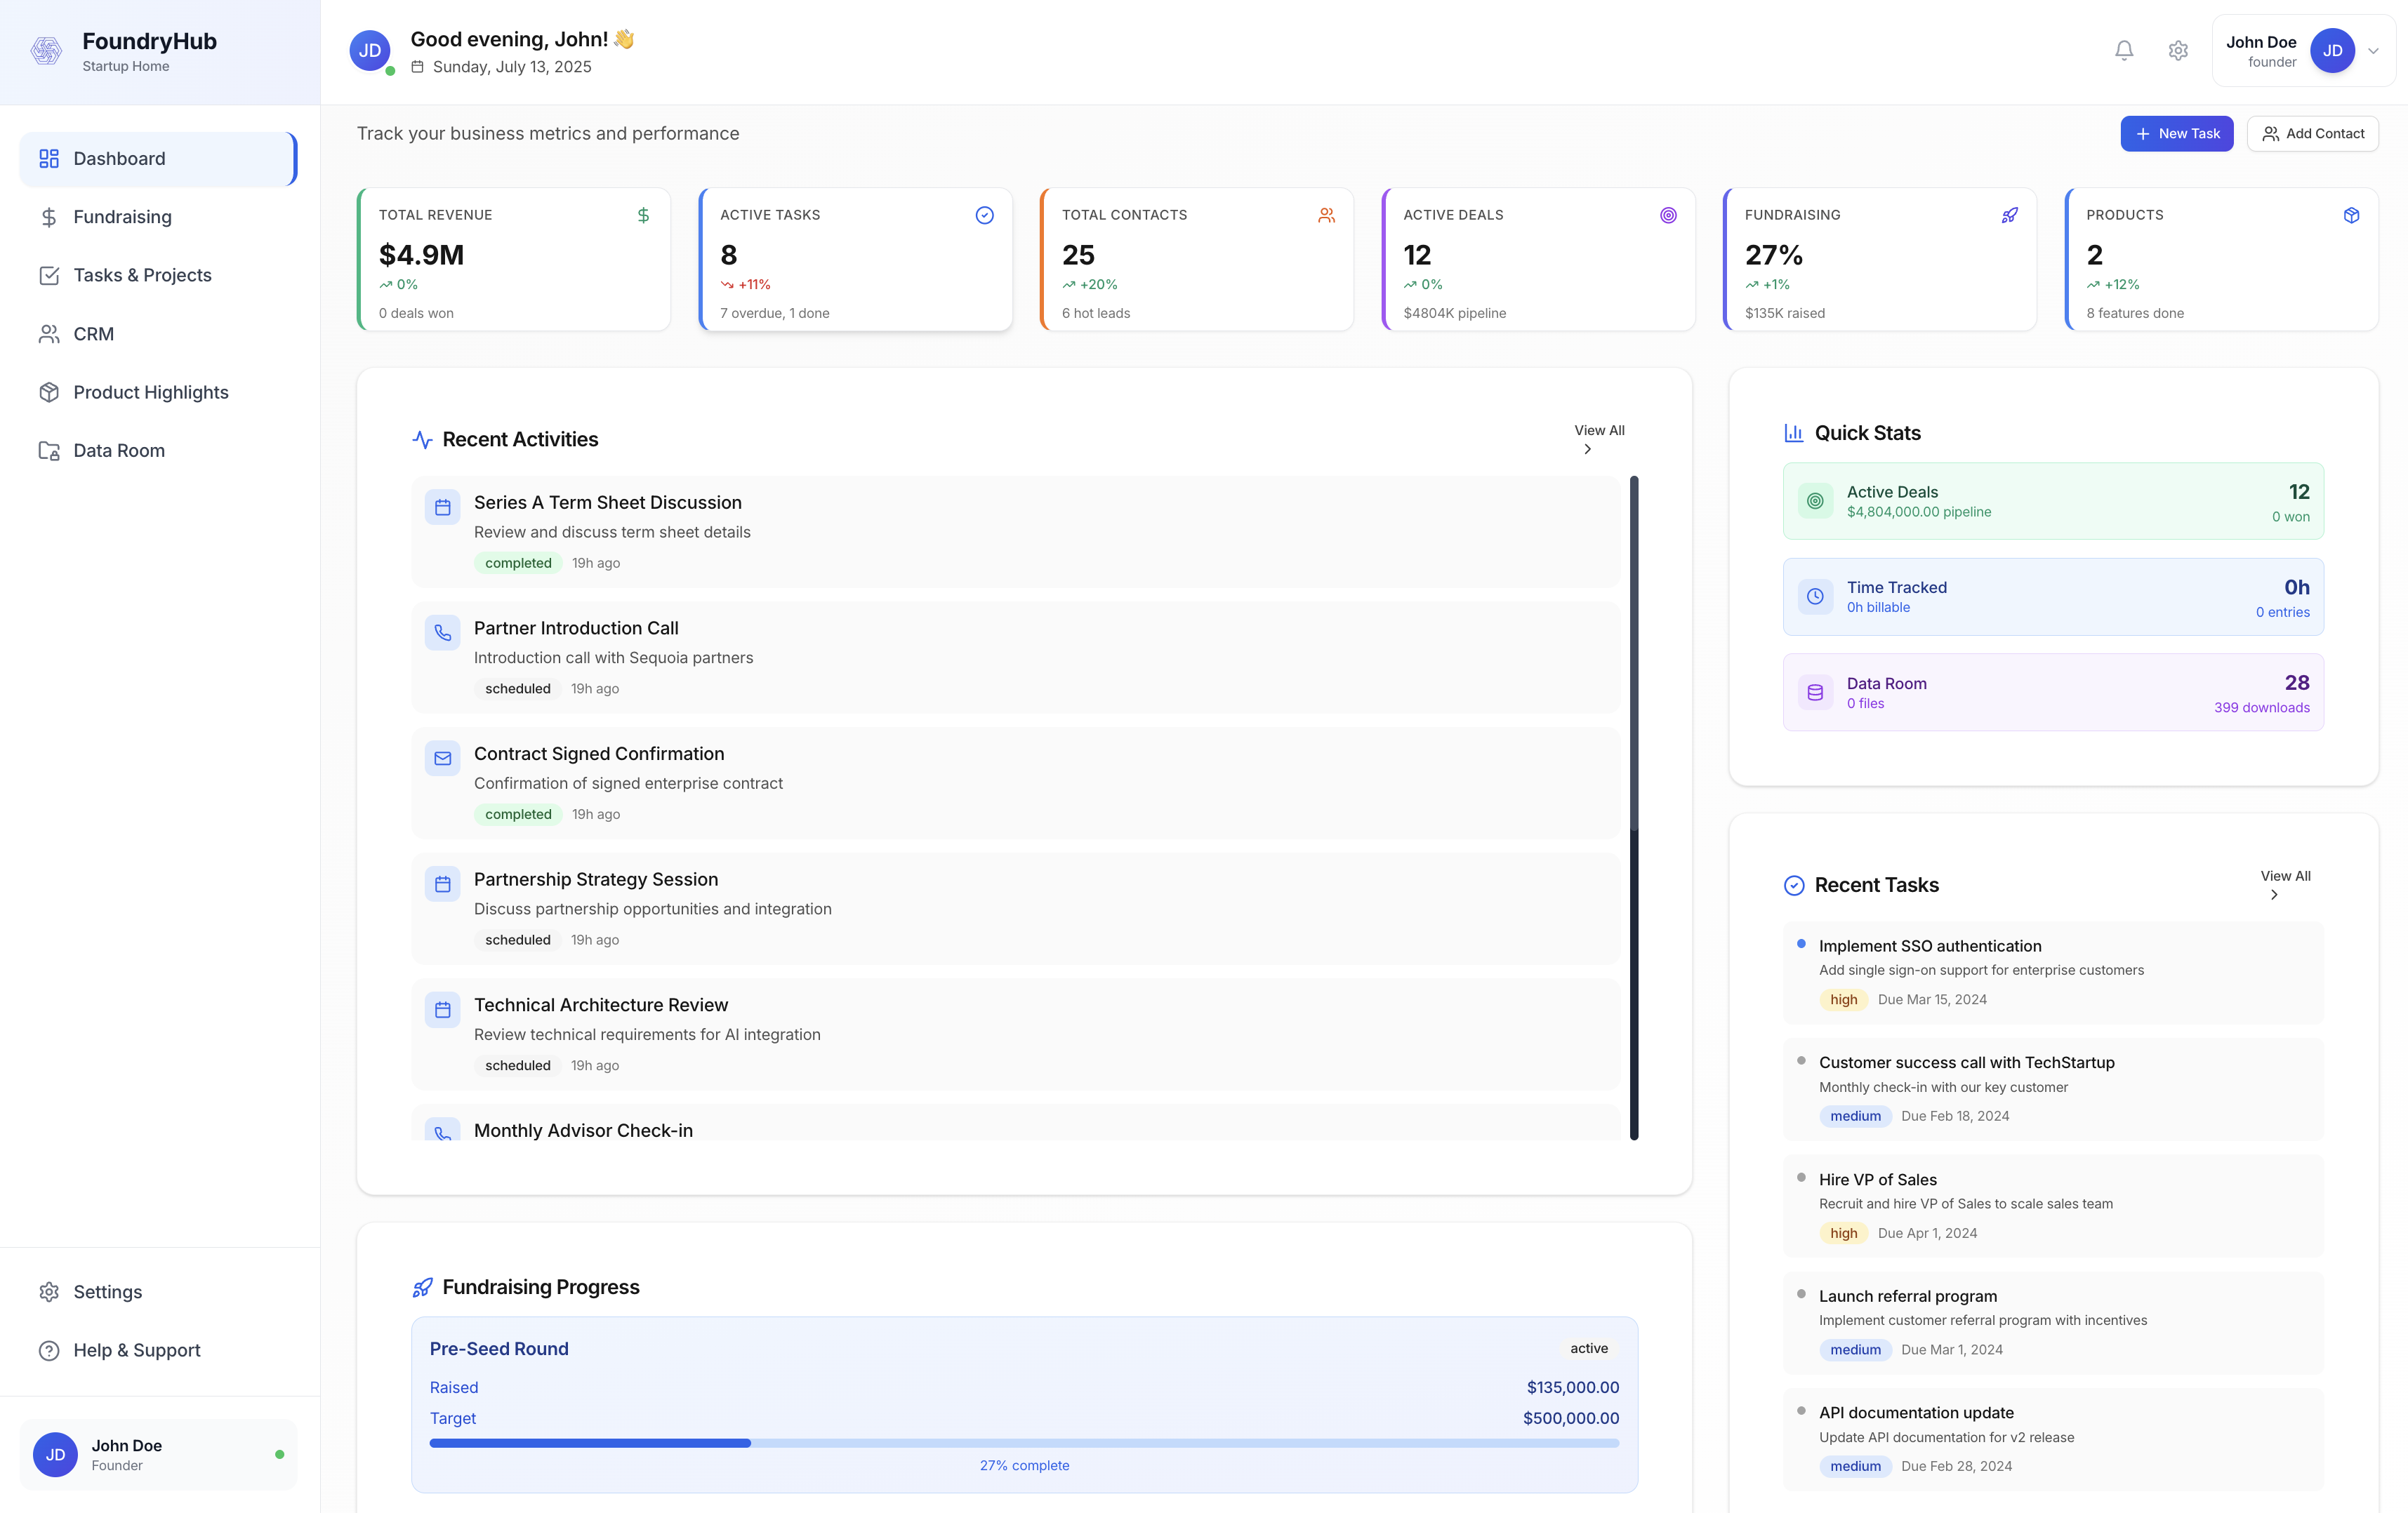
Task: Open View All in Recent Tasks
Action: click(2285, 884)
